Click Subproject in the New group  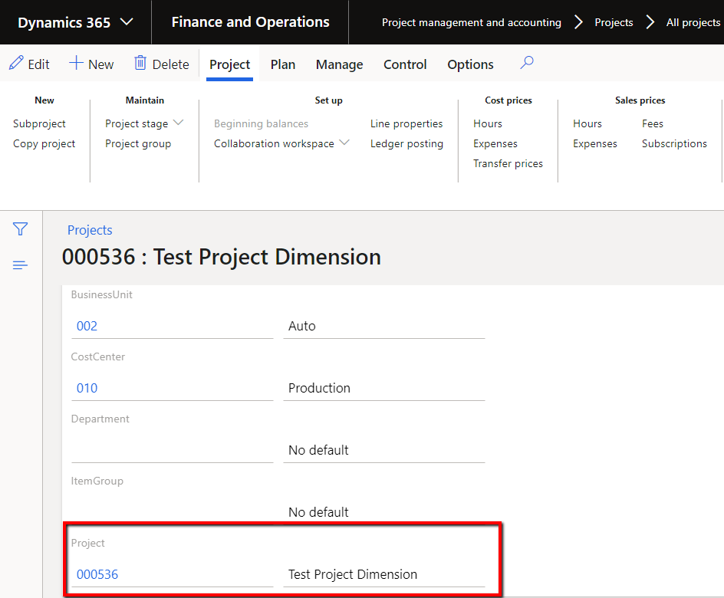click(38, 123)
